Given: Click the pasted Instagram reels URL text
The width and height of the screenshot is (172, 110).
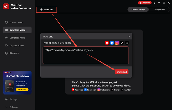Looking at the screenshot, I should (x=69, y=50).
